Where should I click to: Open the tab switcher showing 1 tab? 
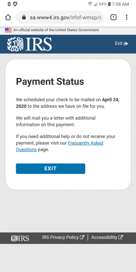(x=113, y=17)
